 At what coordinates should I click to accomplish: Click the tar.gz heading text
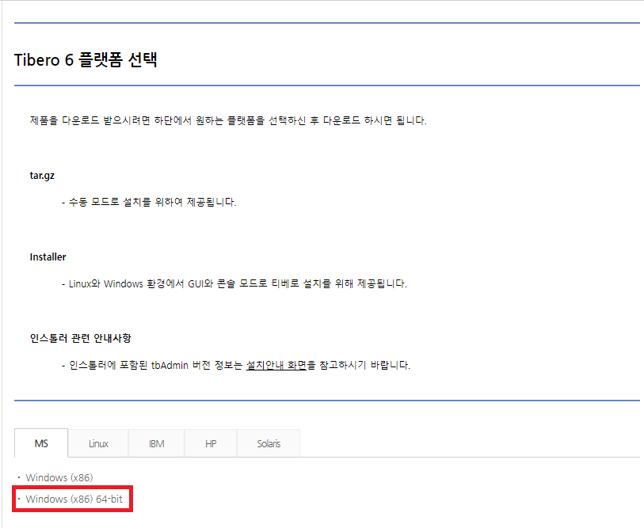click(42, 176)
